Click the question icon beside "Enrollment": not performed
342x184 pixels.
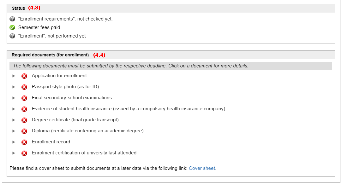pyautogui.click(x=12, y=36)
